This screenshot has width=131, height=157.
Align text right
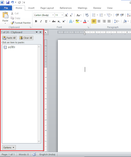click(x=104, y=21)
